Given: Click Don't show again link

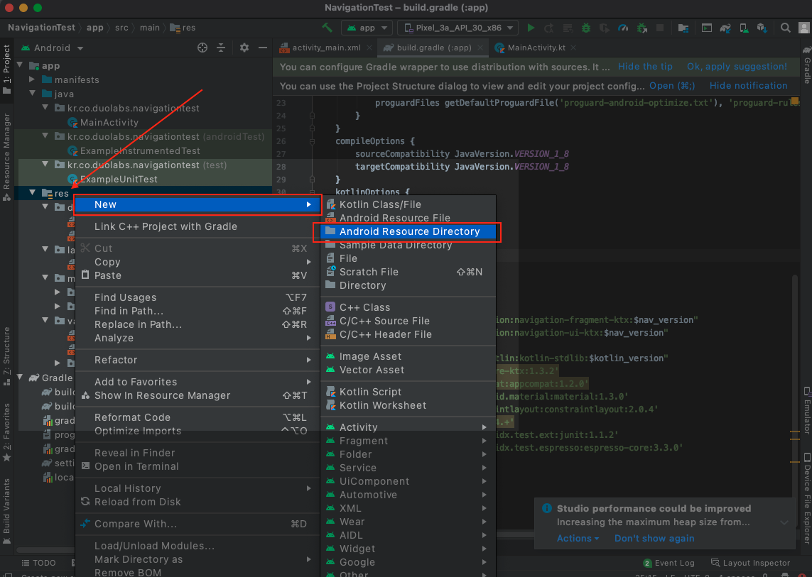Looking at the screenshot, I should [x=654, y=538].
